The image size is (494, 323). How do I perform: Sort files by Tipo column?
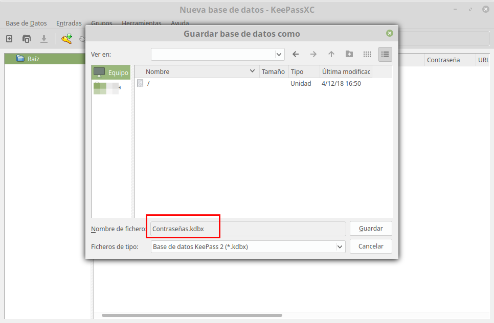pos(304,72)
